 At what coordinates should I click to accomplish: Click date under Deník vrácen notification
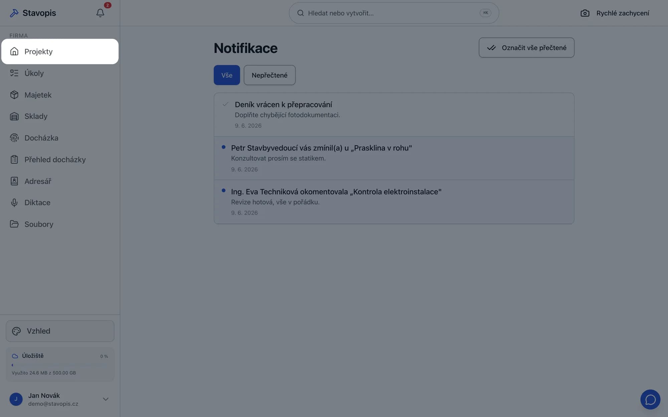(x=248, y=126)
